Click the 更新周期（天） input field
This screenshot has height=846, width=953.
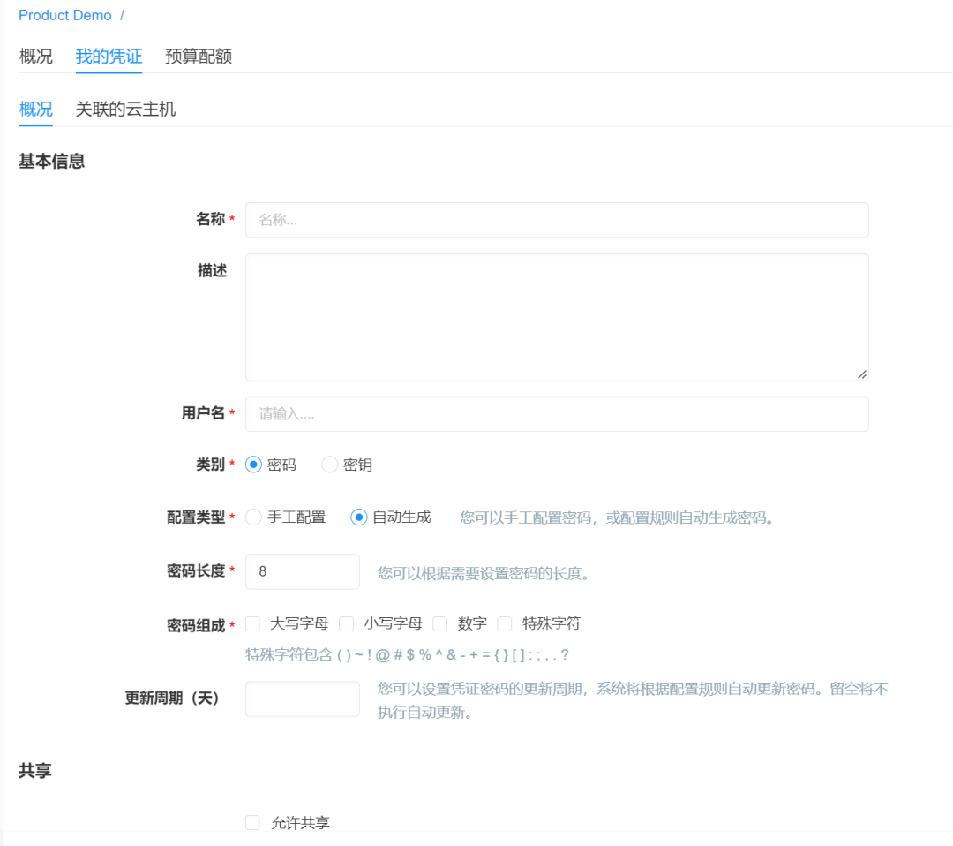pyautogui.click(x=302, y=699)
